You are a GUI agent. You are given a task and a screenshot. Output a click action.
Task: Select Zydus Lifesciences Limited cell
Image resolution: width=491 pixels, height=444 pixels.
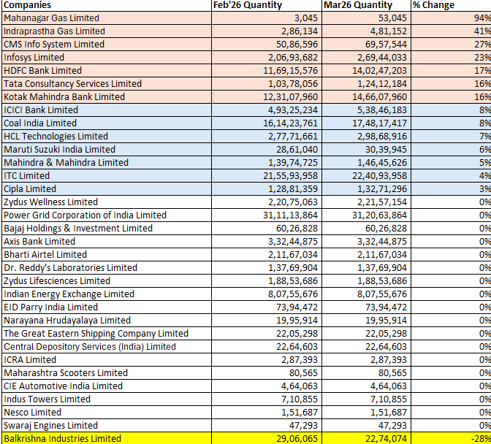tap(107, 281)
